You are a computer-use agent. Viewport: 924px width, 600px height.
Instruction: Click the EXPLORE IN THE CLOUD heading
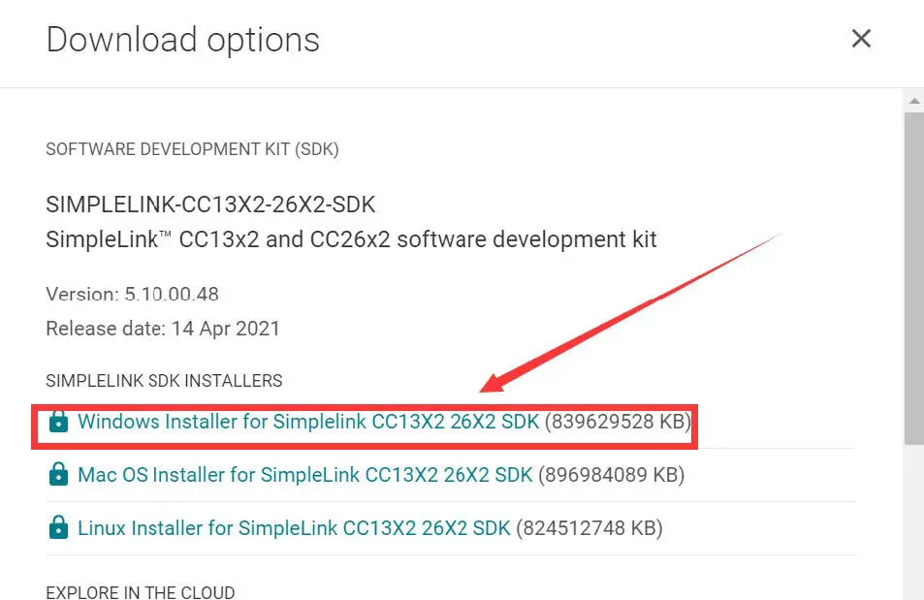[140, 592]
